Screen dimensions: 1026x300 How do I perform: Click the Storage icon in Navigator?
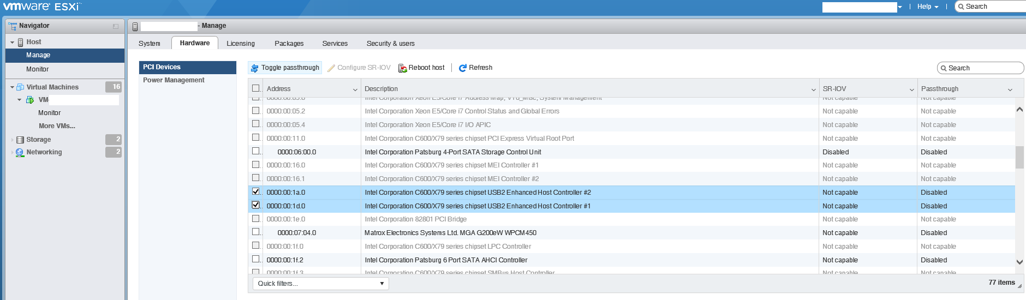pyautogui.click(x=20, y=140)
